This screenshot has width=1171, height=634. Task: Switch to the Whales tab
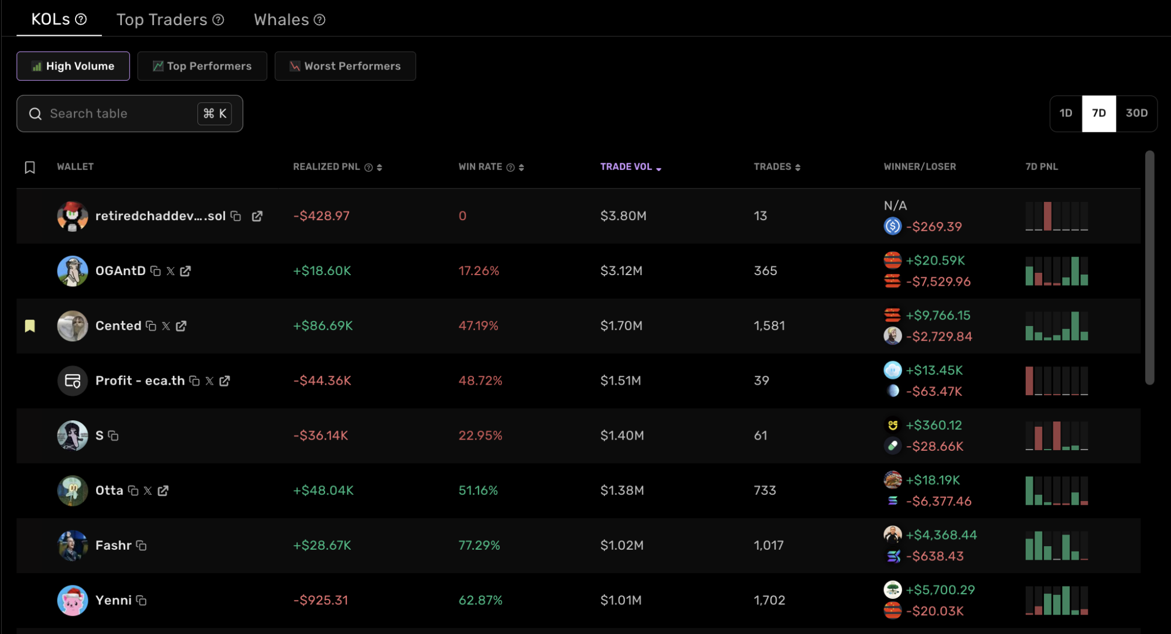click(x=282, y=19)
